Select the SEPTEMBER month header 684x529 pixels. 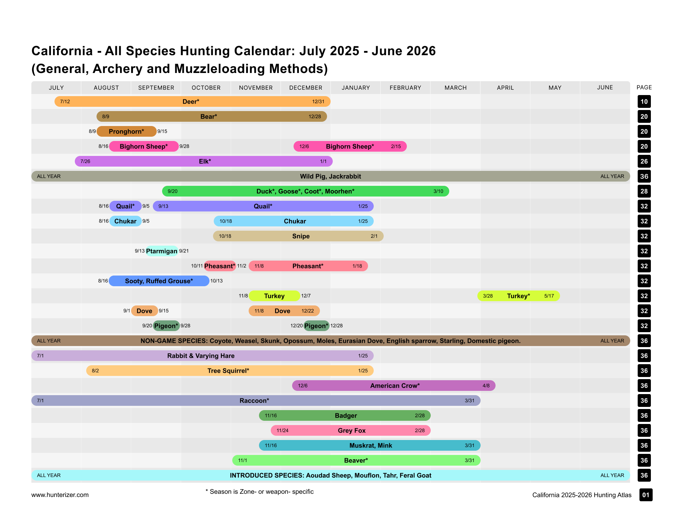tap(156, 88)
